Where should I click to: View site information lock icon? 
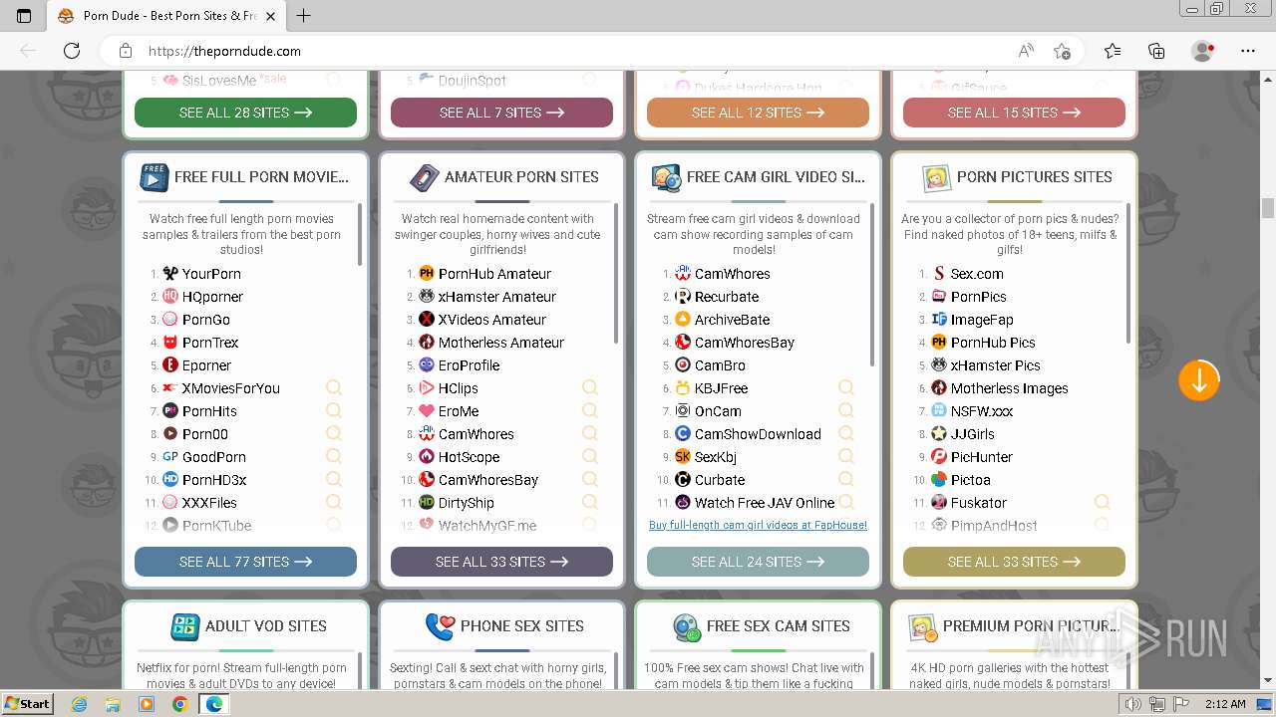pyautogui.click(x=126, y=51)
